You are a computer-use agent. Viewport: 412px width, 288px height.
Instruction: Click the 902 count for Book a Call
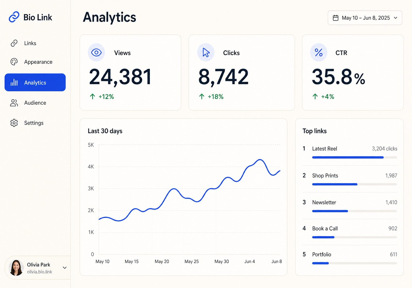(393, 229)
